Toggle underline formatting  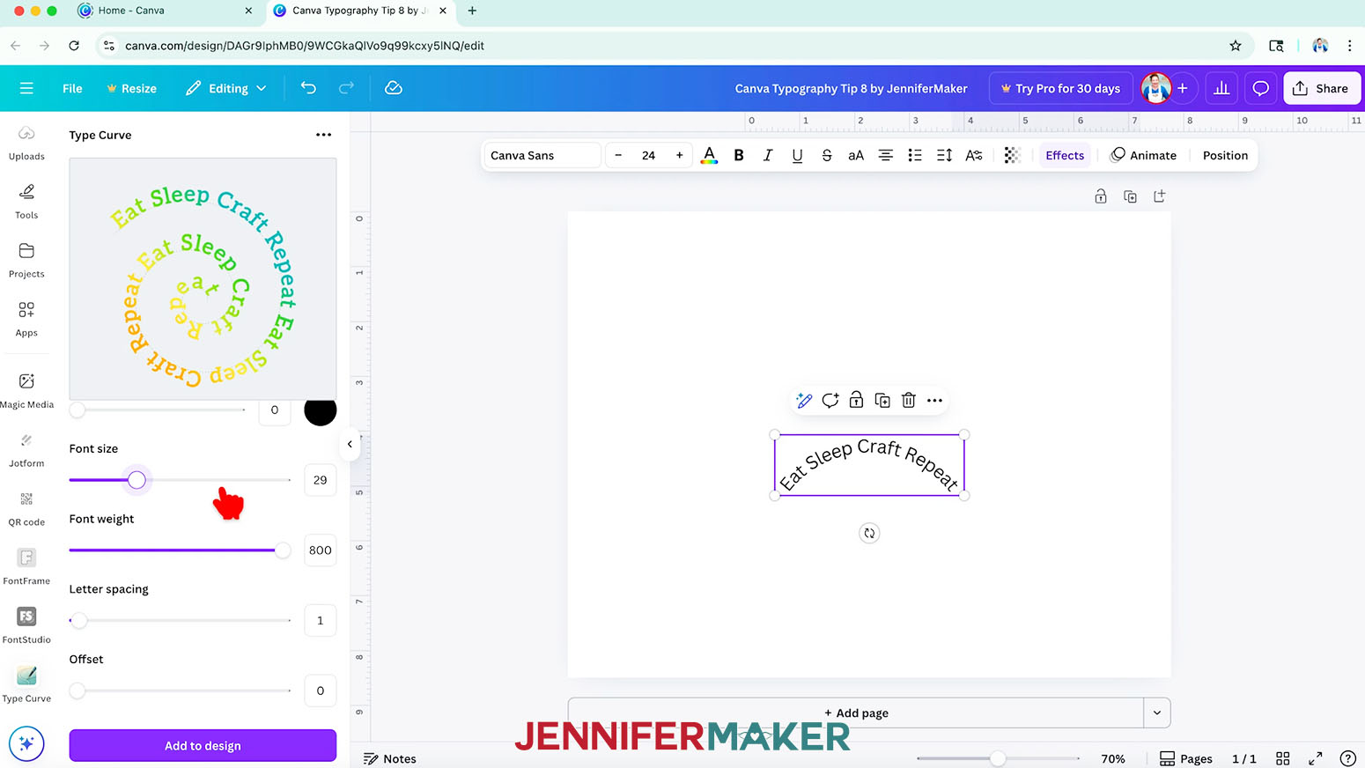(x=797, y=155)
